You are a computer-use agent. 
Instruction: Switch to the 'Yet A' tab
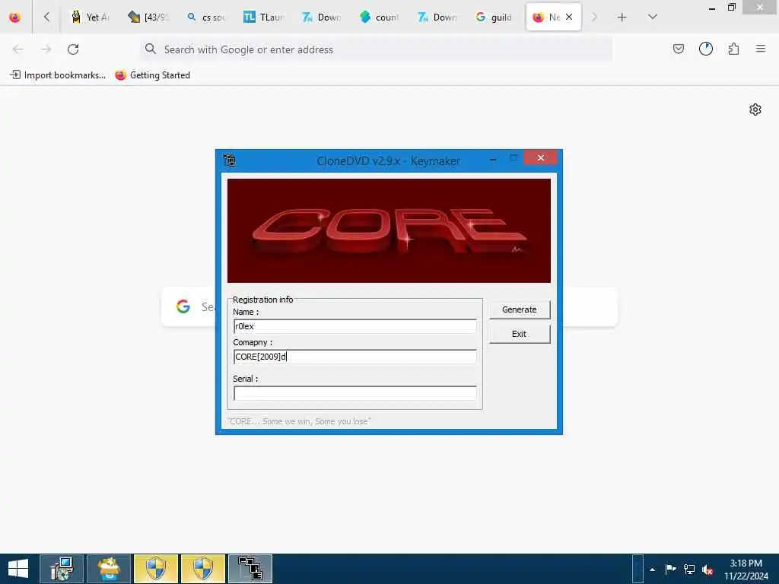point(90,17)
